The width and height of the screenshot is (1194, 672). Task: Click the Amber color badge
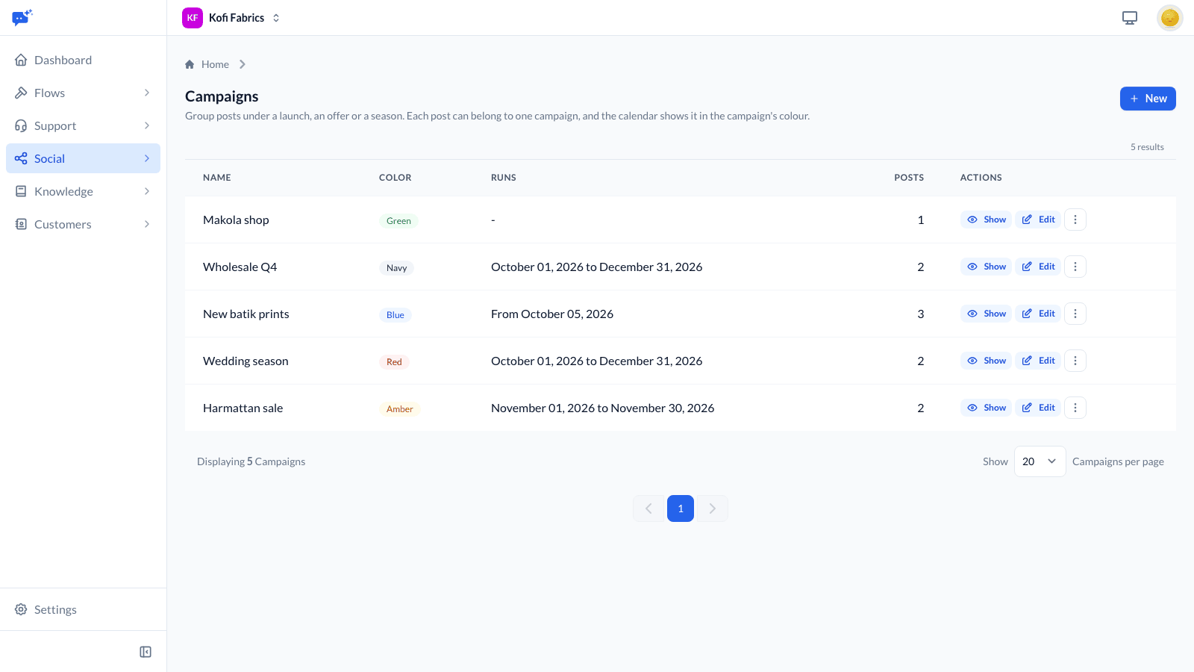400,409
